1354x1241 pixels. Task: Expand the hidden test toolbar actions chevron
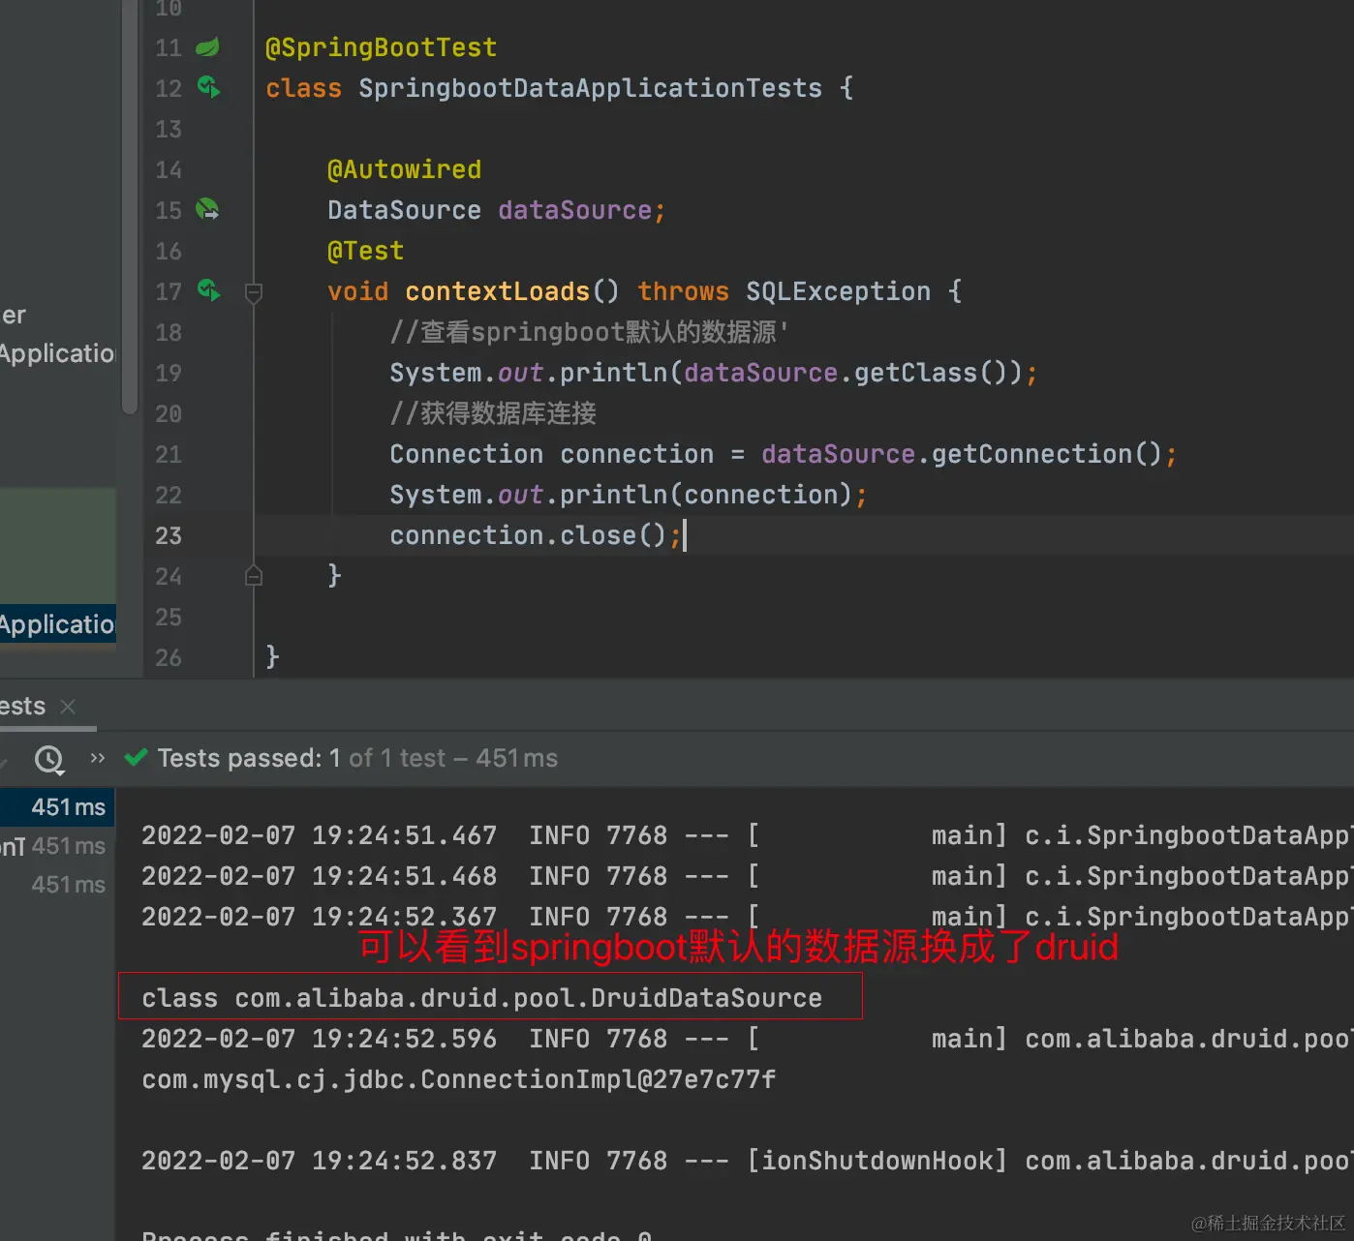[x=97, y=758]
